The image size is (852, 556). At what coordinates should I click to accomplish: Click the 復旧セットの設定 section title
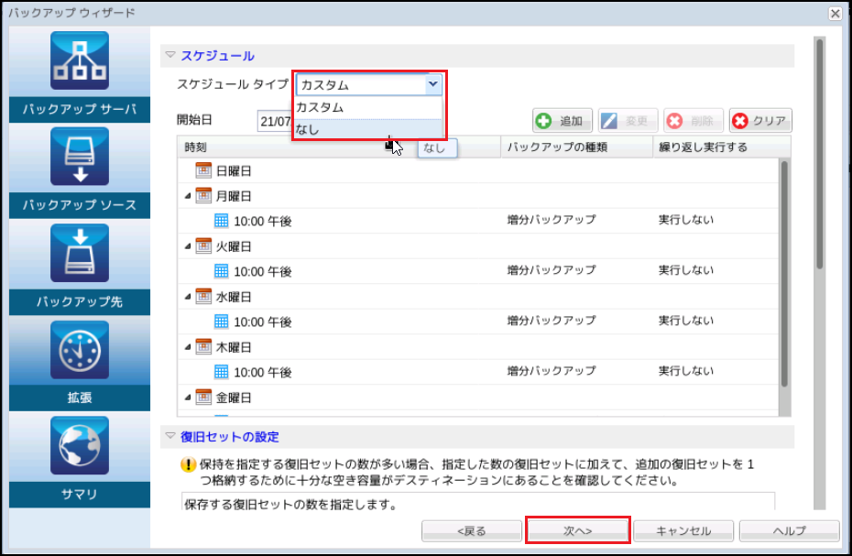click(x=230, y=436)
